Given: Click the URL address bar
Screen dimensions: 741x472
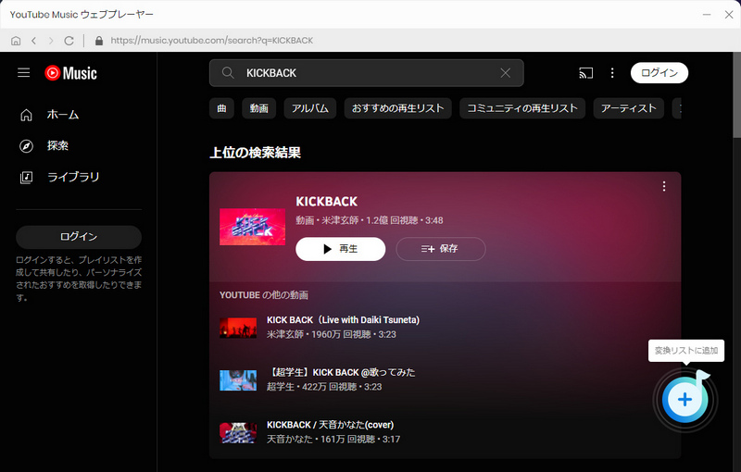Looking at the screenshot, I should pyautogui.click(x=212, y=41).
